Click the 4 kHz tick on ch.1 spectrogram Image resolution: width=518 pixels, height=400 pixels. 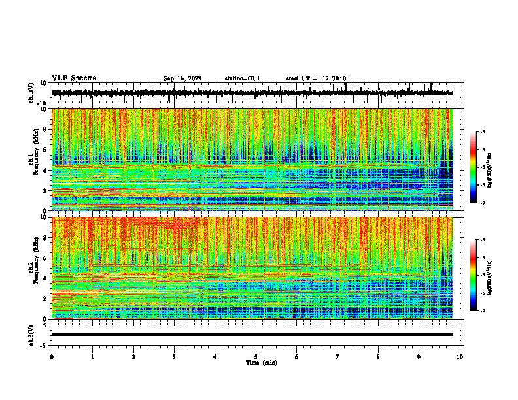tap(45, 171)
